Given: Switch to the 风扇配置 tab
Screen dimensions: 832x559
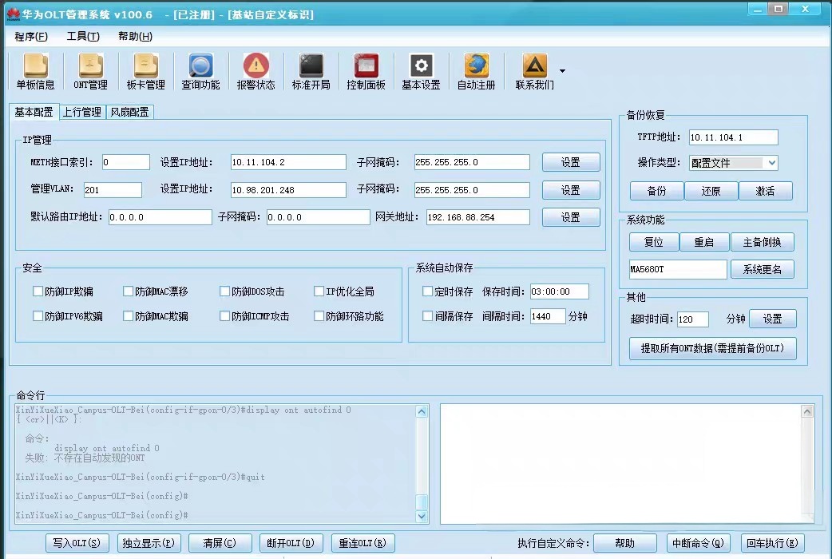Looking at the screenshot, I should coord(129,112).
